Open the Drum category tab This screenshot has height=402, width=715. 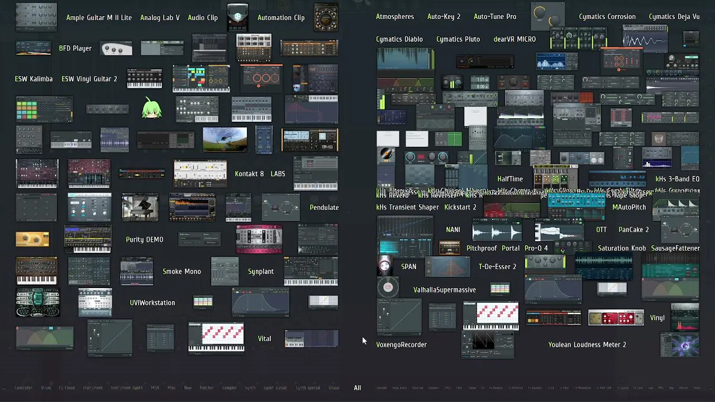pos(46,387)
